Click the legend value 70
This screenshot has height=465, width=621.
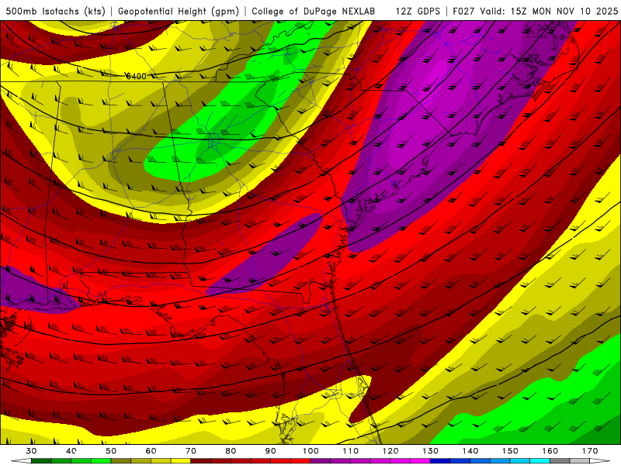pyautogui.click(x=191, y=451)
